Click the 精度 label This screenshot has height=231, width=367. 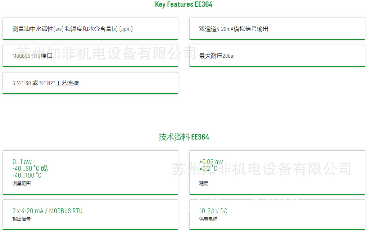(x=204, y=183)
